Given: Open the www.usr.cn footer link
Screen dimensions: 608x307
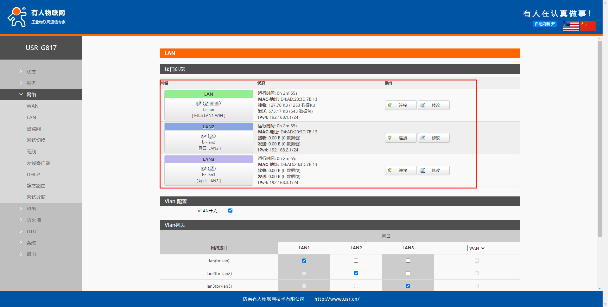Looking at the screenshot, I should pos(337,299).
